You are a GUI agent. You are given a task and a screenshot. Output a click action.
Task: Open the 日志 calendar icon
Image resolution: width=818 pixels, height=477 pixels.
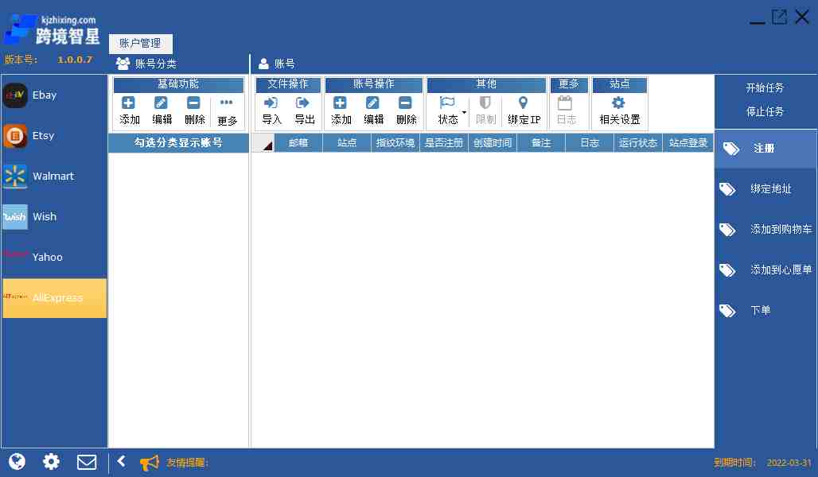pos(565,103)
